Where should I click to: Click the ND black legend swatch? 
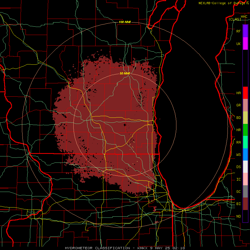[x=245, y=216]
